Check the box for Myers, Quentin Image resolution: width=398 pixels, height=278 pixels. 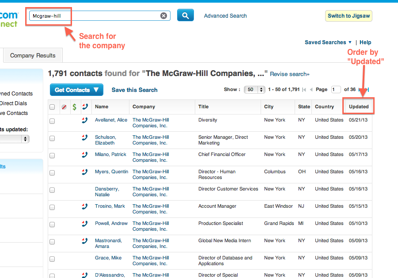point(52,173)
